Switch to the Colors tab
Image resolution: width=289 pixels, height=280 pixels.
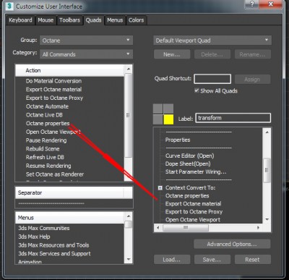click(137, 20)
